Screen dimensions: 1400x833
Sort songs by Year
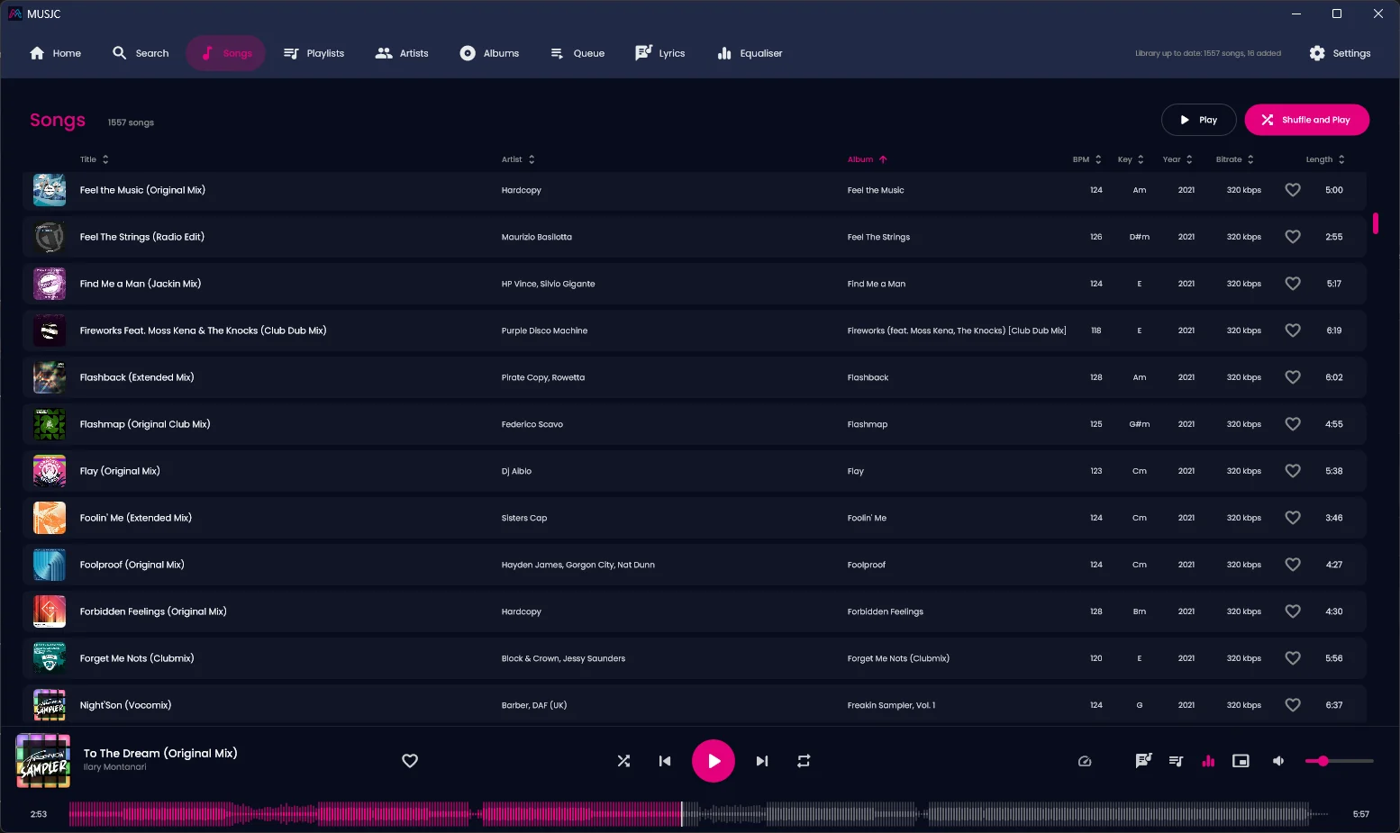coord(1177,159)
